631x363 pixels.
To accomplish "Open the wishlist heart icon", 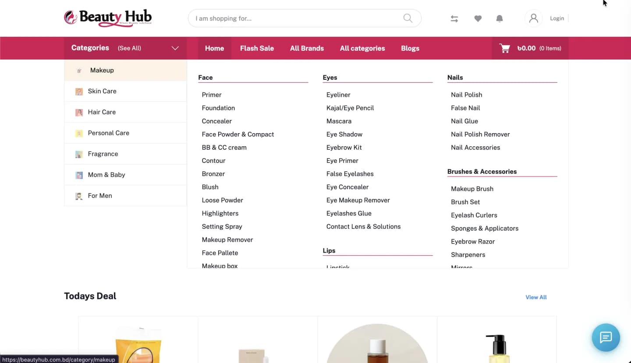I will click(478, 19).
